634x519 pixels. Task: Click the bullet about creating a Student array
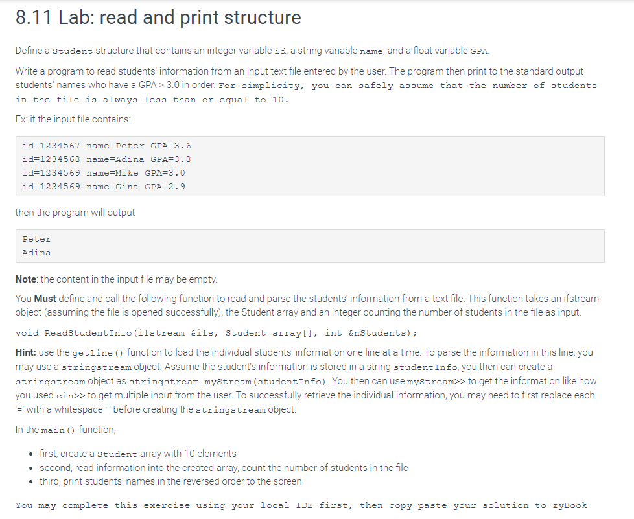[x=138, y=454]
